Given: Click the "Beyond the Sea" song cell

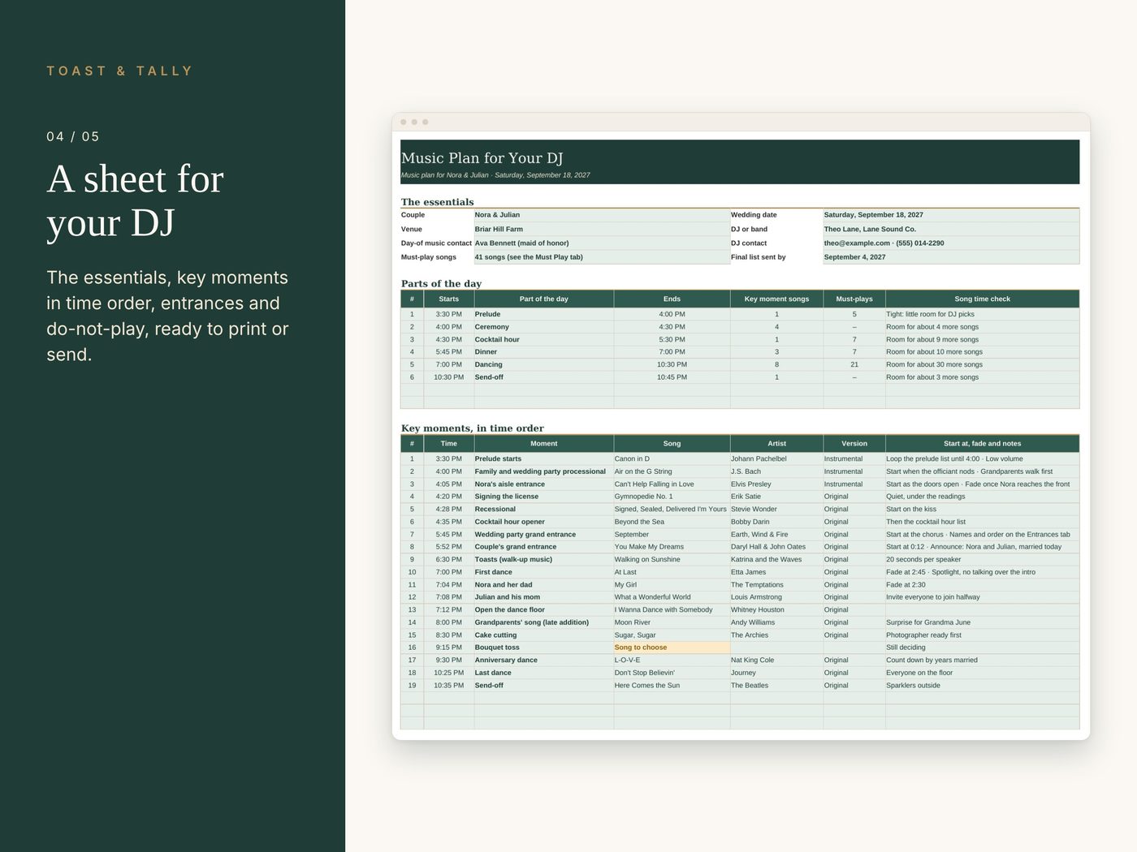Looking at the screenshot, I should [672, 522].
